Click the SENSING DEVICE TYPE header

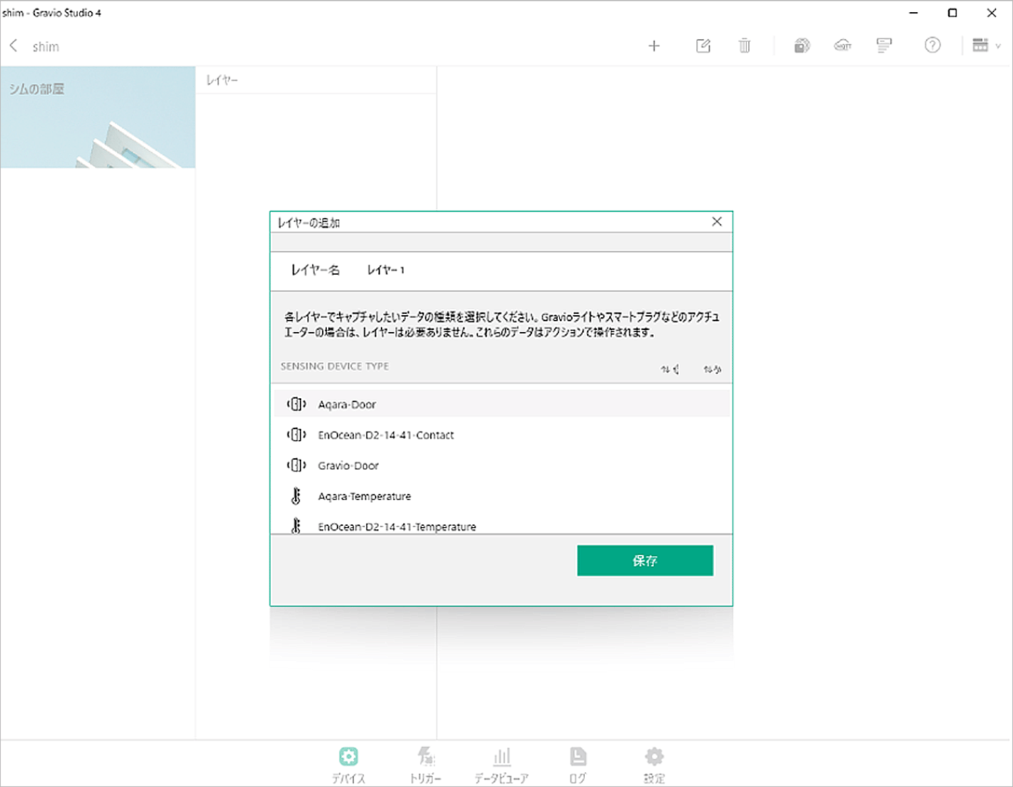coord(334,366)
